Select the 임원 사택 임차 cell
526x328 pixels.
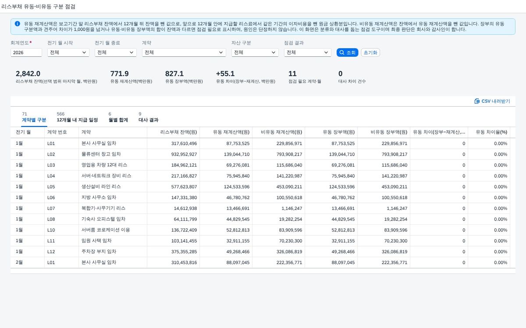coord(113,241)
